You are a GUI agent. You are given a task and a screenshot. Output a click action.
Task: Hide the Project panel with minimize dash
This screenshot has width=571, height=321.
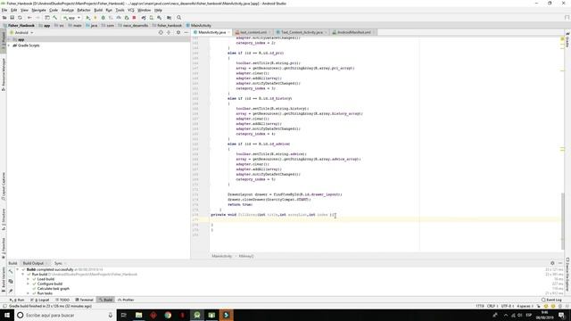tap(186, 32)
